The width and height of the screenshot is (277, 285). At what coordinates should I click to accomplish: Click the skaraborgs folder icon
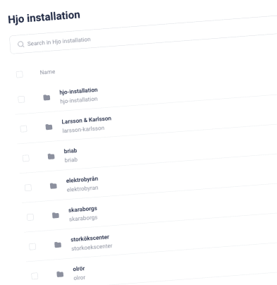tap(56, 215)
